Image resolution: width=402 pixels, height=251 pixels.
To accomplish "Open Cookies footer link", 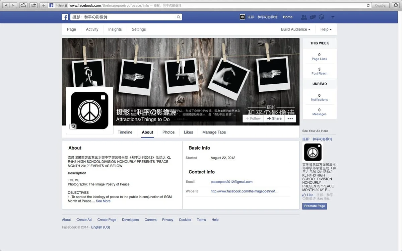I will click(185, 220).
